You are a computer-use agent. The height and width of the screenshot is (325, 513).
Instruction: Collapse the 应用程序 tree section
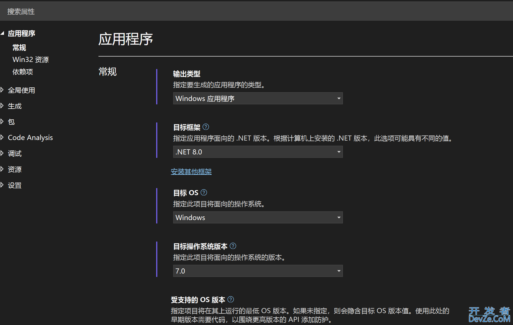2,33
